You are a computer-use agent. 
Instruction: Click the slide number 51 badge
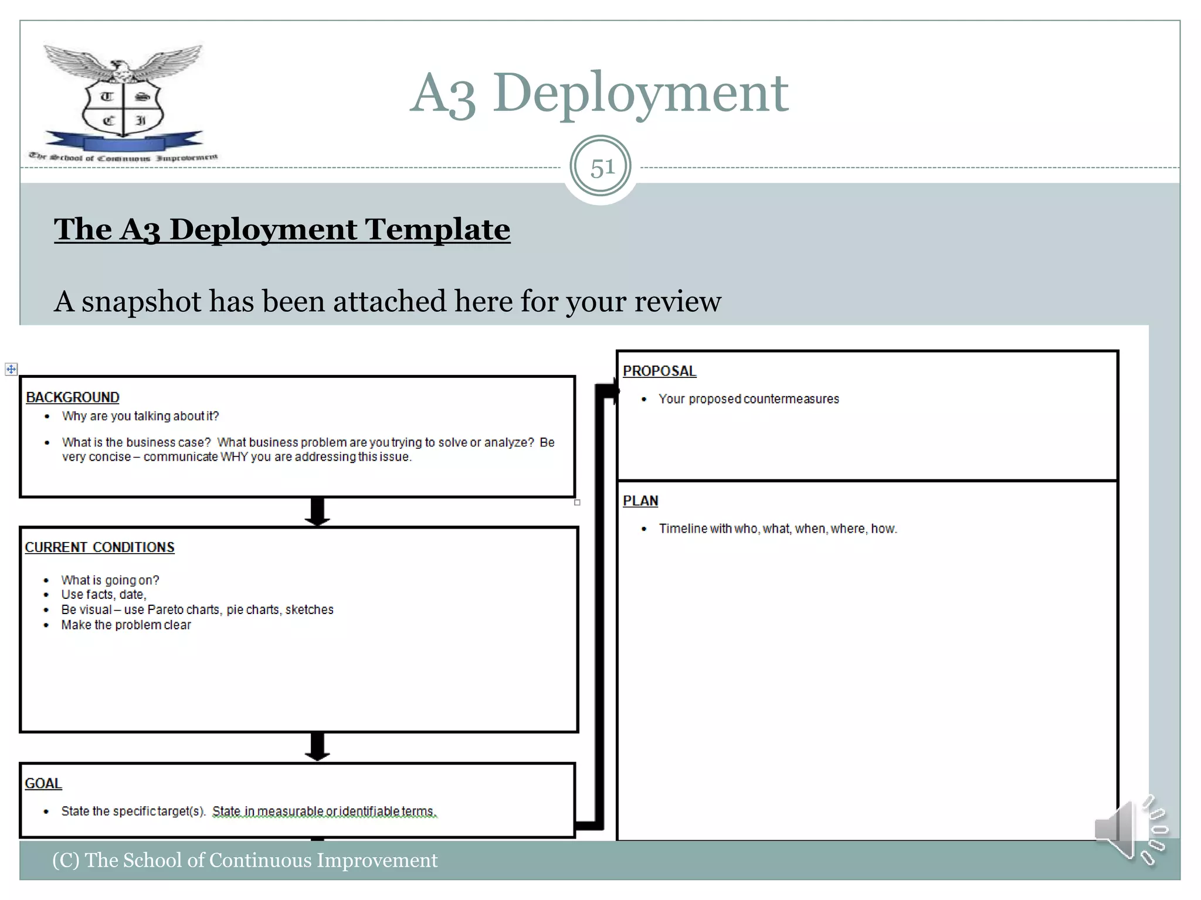tap(600, 167)
